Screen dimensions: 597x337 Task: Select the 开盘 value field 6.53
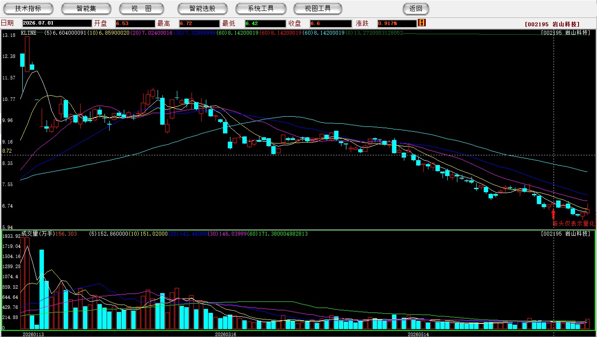135,23
